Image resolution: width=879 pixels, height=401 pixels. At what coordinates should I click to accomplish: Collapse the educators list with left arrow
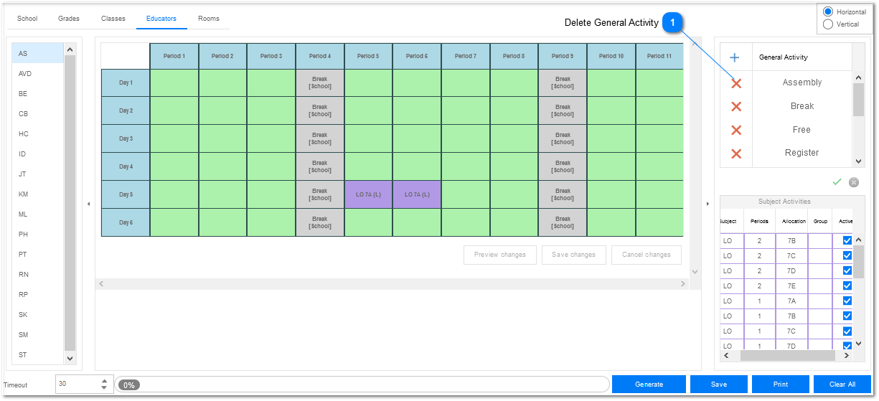(89, 204)
